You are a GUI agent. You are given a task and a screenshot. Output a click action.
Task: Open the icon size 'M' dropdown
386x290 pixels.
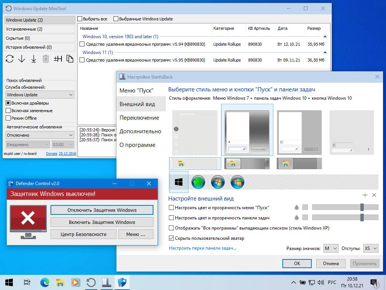pos(331,248)
